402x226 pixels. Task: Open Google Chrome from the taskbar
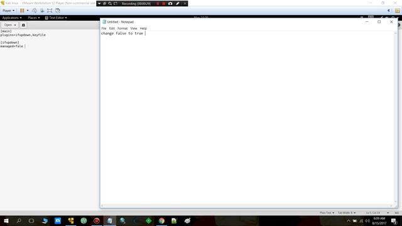pos(161,220)
